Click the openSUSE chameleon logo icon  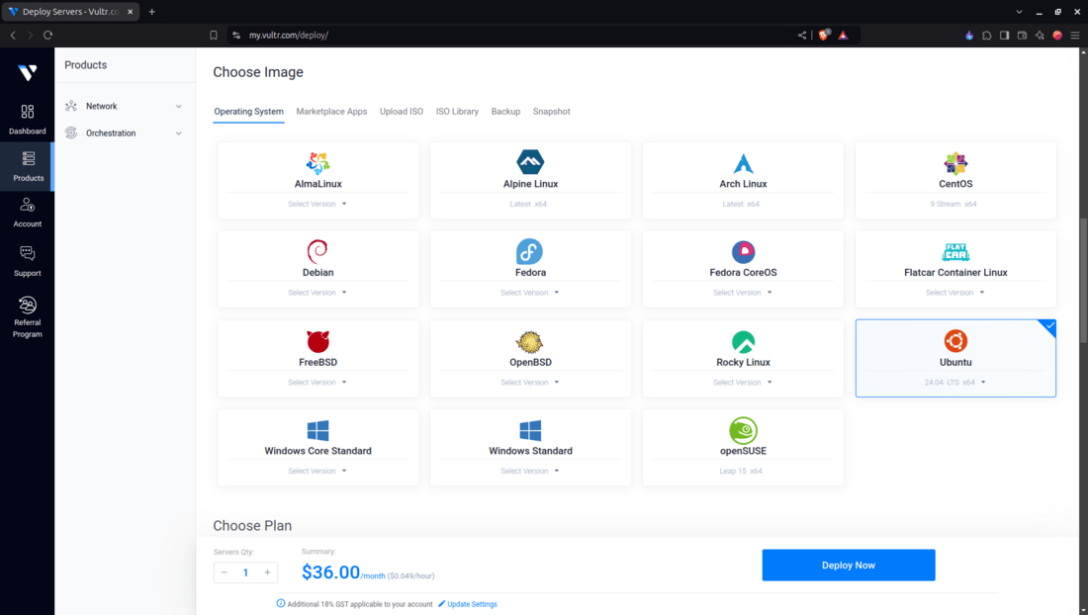743,430
